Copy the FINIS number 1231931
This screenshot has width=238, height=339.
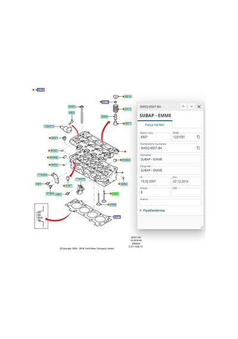198,137
